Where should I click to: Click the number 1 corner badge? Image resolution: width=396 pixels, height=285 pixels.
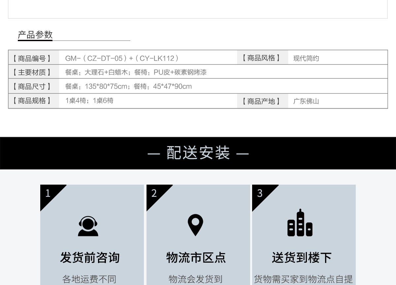[48, 193]
